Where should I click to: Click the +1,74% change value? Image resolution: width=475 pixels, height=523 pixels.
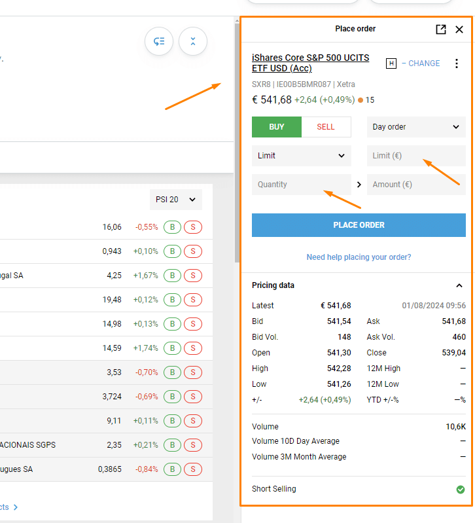pyautogui.click(x=146, y=348)
